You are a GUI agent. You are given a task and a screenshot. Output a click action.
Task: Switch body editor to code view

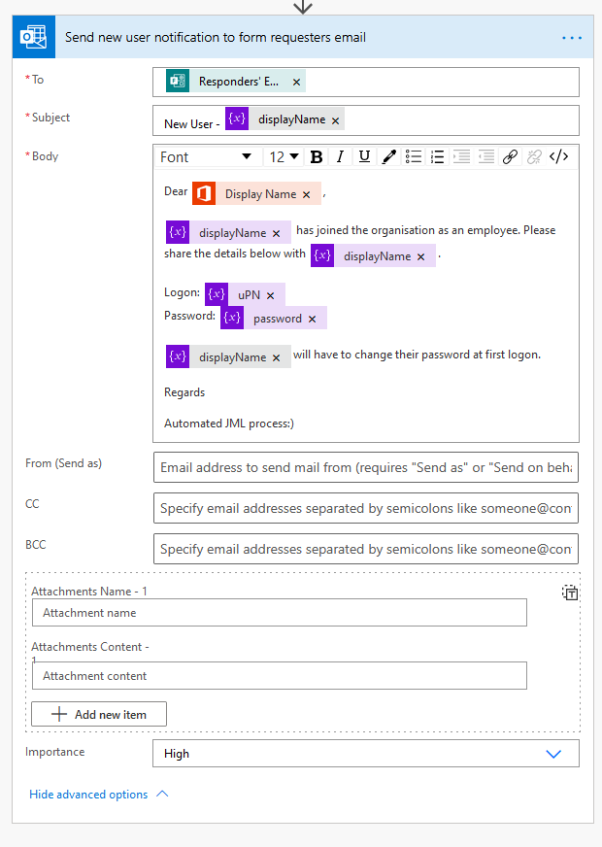pyautogui.click(x=559, y=157)
